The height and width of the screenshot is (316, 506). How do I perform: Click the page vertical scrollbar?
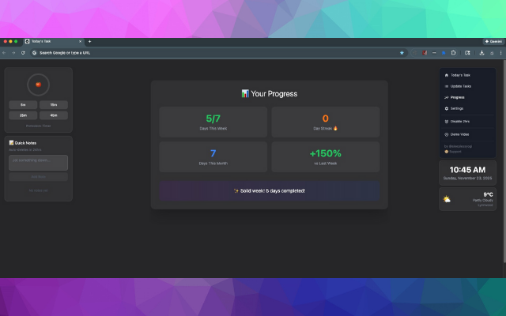point(504,161)
